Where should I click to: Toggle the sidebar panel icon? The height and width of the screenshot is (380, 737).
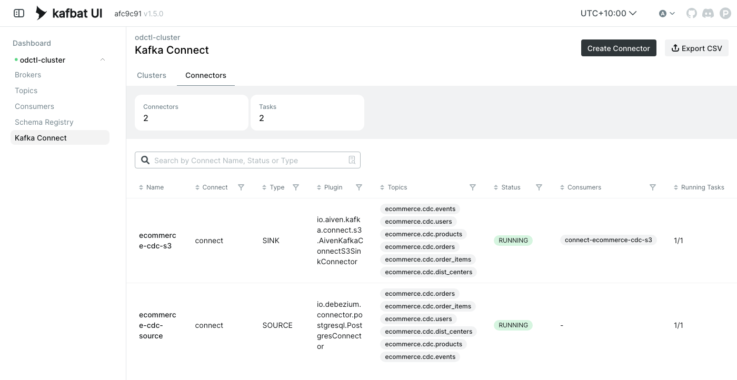(x=19, y=13)
